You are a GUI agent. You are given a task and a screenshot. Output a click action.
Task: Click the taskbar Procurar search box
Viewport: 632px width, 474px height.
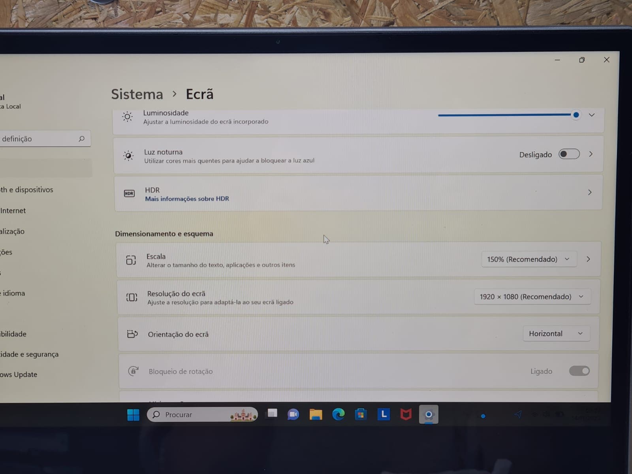202,414
